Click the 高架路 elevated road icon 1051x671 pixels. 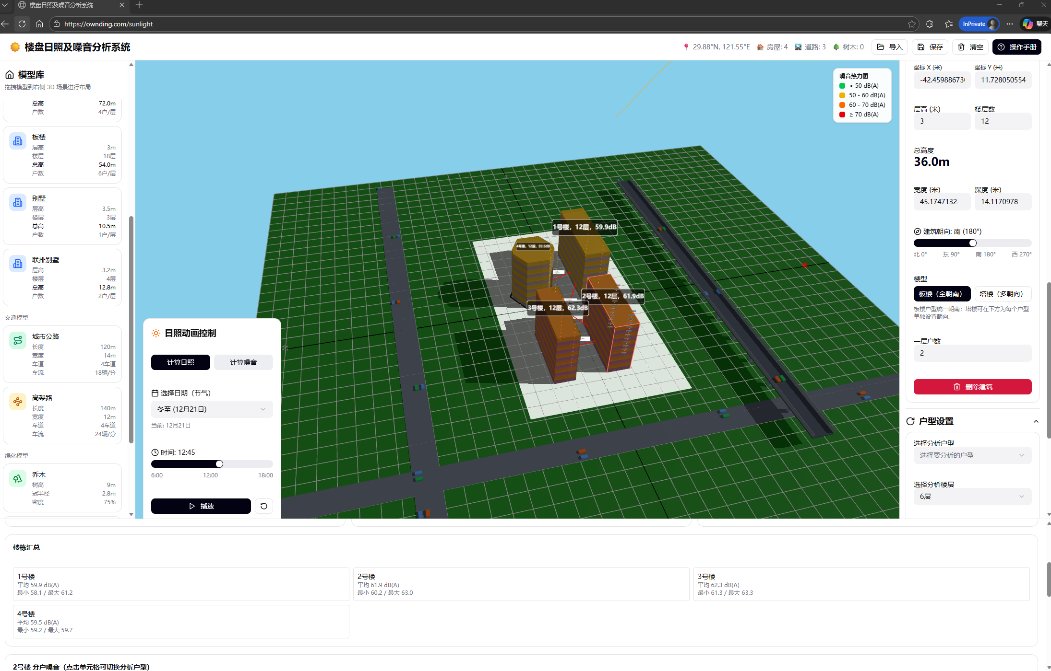pos(18,402)
